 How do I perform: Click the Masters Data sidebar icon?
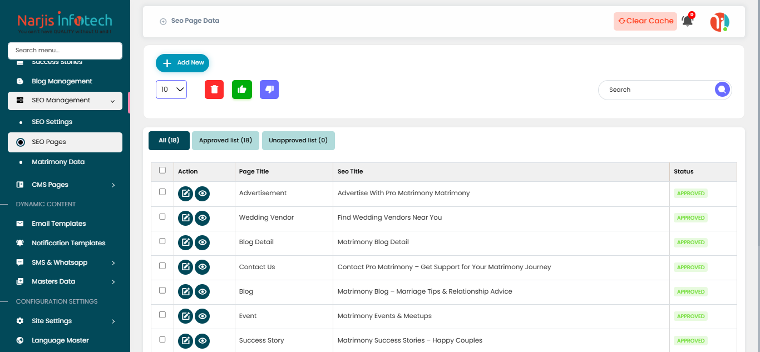point(20,281)
